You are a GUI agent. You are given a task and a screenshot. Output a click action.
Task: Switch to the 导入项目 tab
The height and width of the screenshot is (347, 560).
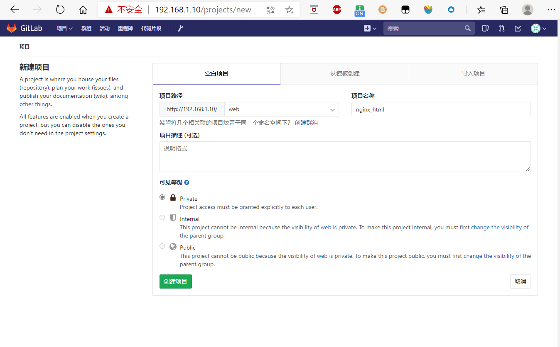(474, 74)
